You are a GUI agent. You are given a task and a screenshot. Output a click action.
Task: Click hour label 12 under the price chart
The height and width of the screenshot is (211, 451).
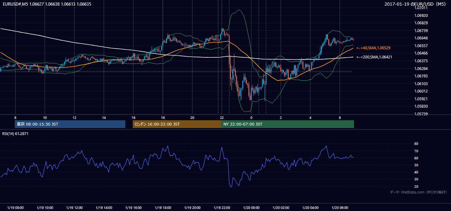74,117
